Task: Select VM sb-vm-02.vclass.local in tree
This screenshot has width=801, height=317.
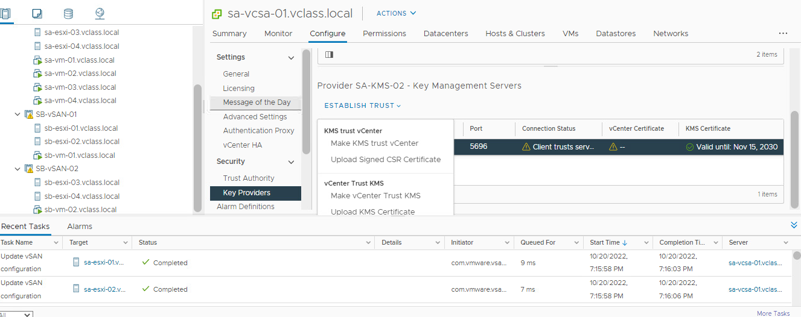Action: click(x=80, y=210)
